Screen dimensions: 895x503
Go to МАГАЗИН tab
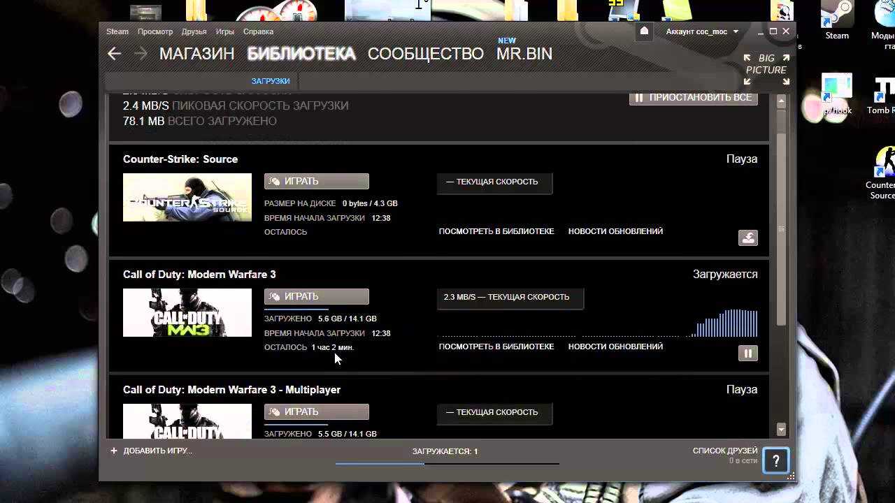pos(196,54)
